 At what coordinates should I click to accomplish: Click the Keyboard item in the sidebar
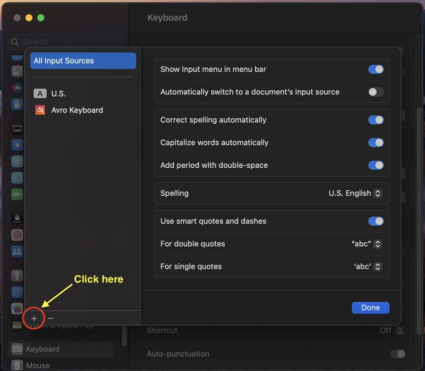click(42, 349)
